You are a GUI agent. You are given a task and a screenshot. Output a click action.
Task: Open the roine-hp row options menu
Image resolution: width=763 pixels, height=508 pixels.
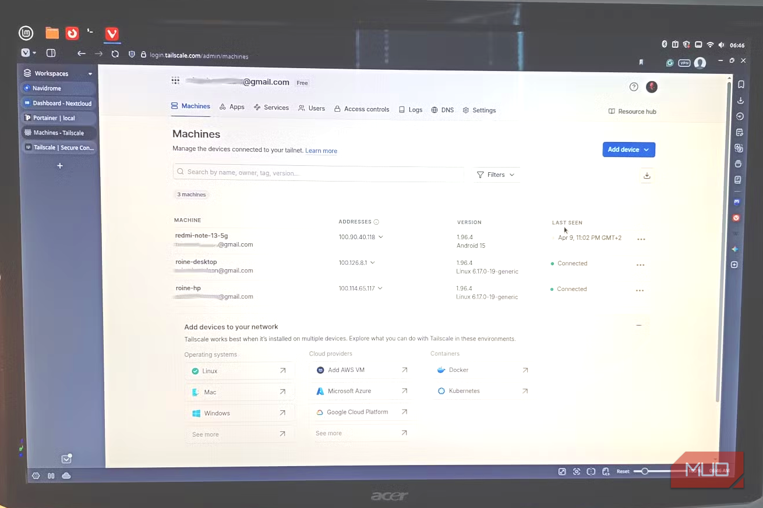click(640, 290)
